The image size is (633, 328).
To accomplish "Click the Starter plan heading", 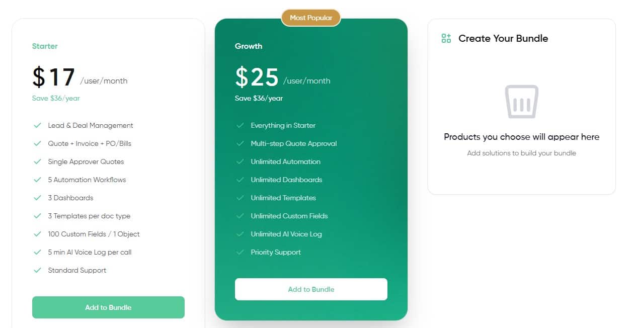I will point(45,46).
